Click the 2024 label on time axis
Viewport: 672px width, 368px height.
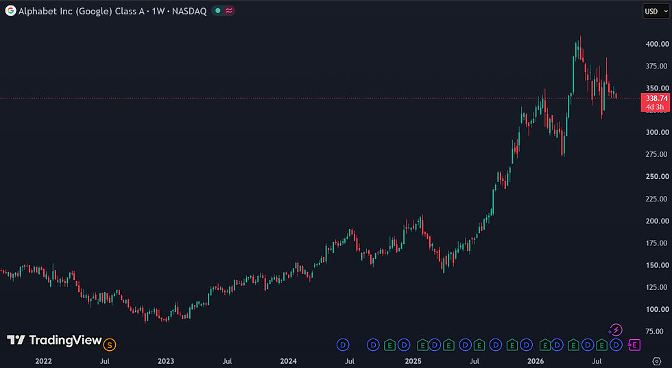(x=289, y=361)
